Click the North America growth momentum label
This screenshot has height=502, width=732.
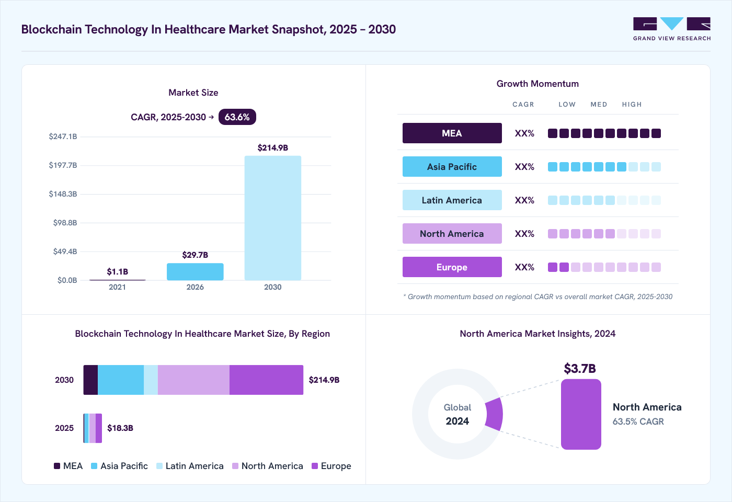452,234
